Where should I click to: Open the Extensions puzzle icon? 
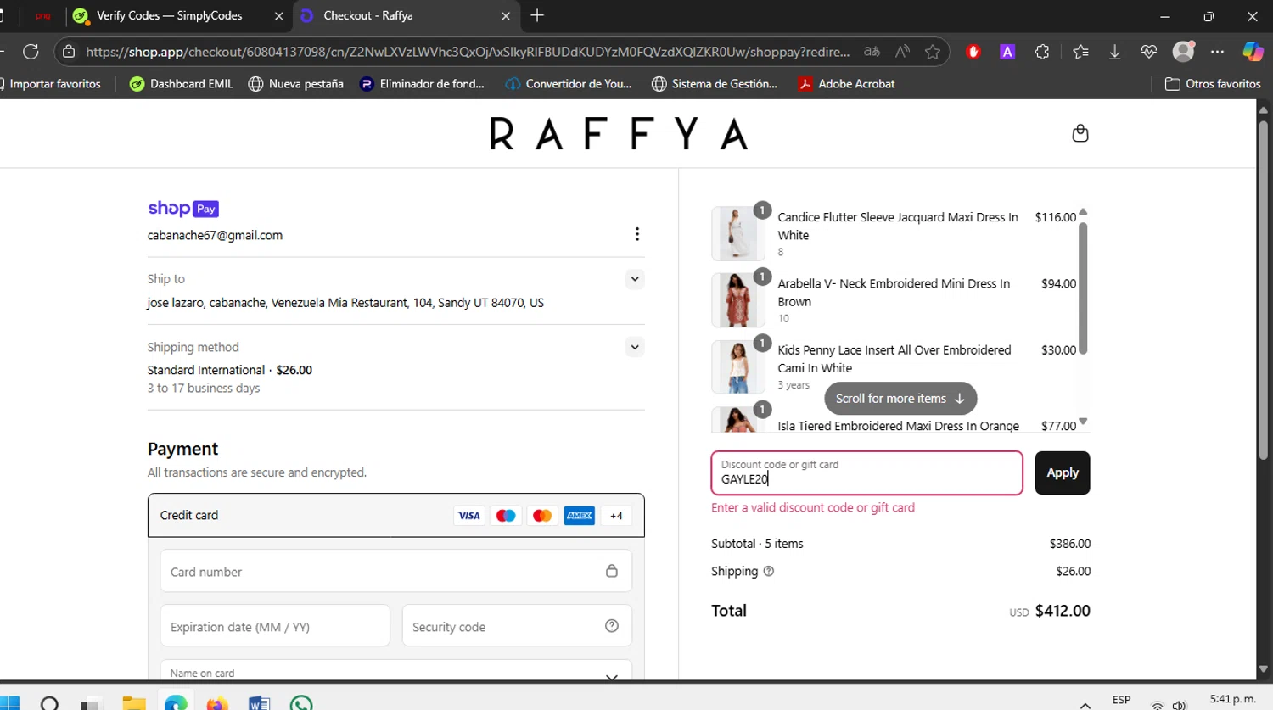[1042, 52]
